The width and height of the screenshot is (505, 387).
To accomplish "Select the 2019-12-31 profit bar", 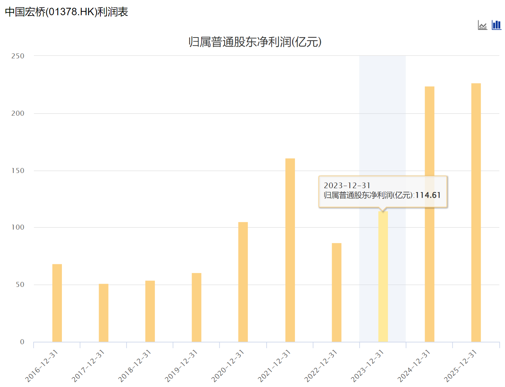I will pos(197,307).
